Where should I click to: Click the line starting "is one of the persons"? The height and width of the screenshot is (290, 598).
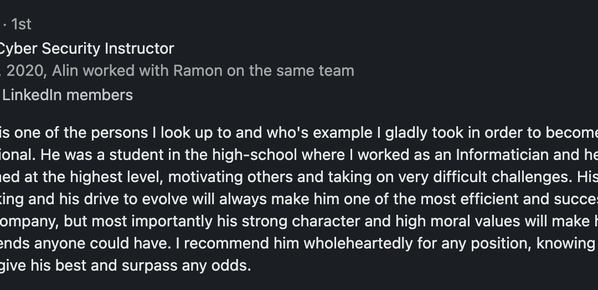coord(299,133)
